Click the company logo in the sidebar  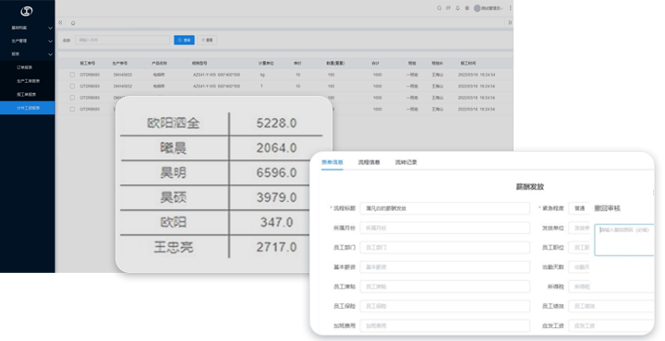point(26,11)
